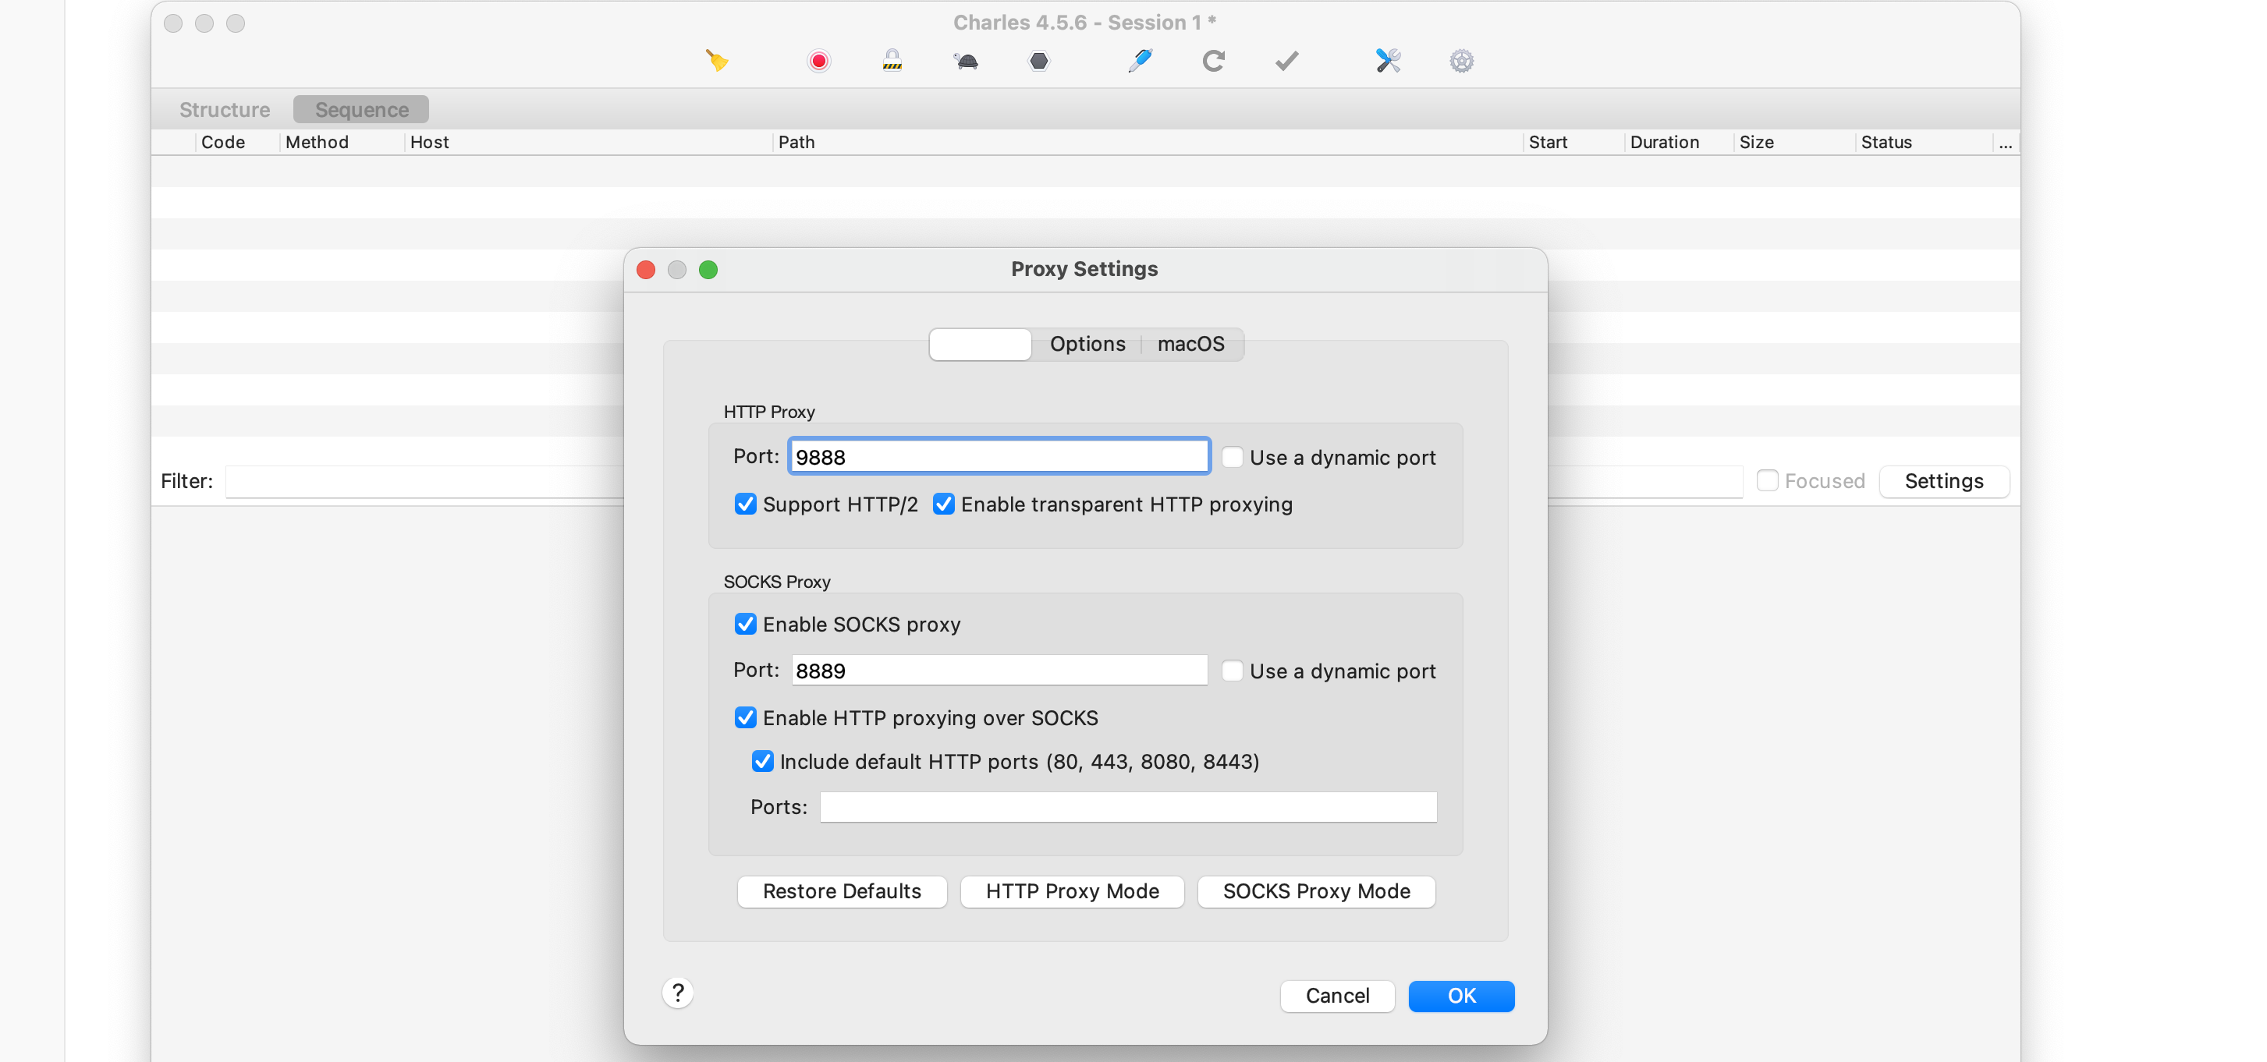Click the broom Clear Session icon
This screenshot has height=1062, width=2267.
[717, 61]
